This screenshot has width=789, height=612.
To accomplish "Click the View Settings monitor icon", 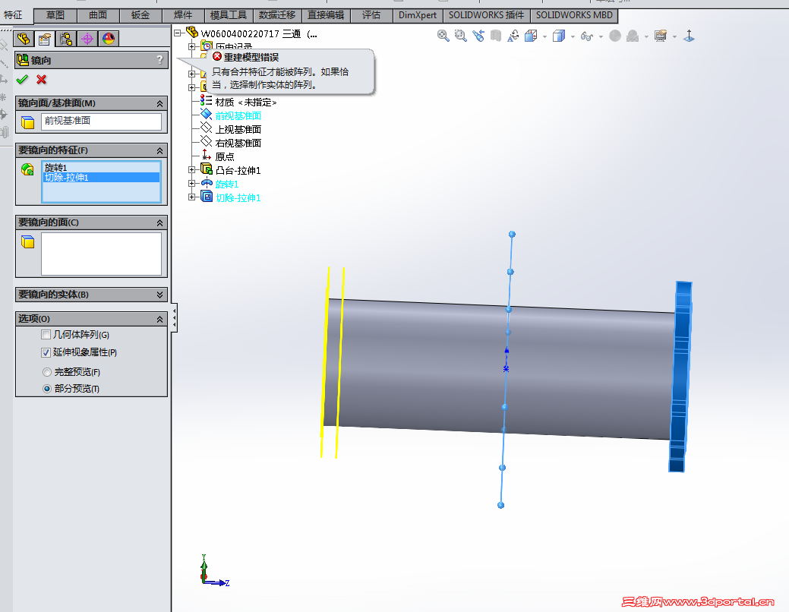I will (x=660, y=36).
